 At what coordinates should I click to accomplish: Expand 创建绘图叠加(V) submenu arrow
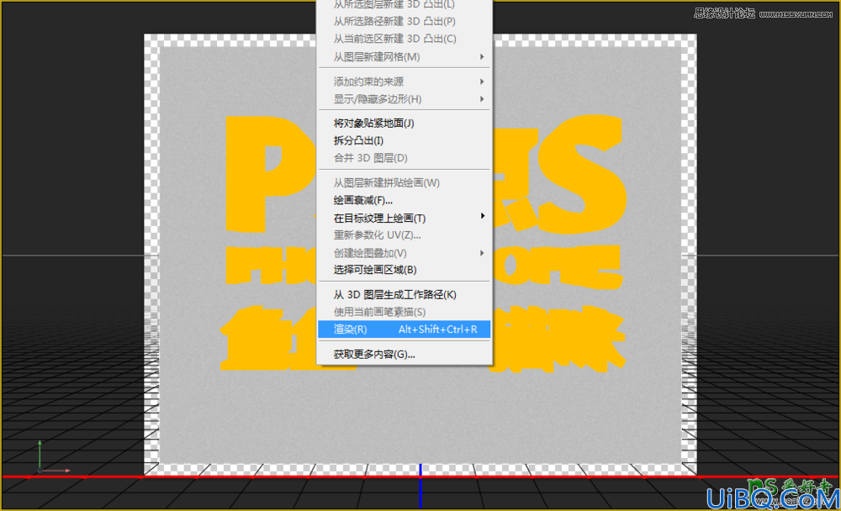coord(482,252)
